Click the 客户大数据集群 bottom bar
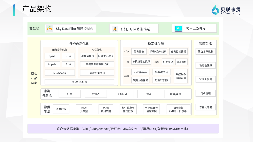Image resolution: width=253 pixels, height=142 pixels. 123,129
